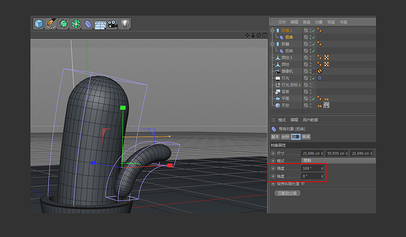Toggle the 保持纵轴长度 checkbox
Viewport: 406px width, 237px height.
303,184
